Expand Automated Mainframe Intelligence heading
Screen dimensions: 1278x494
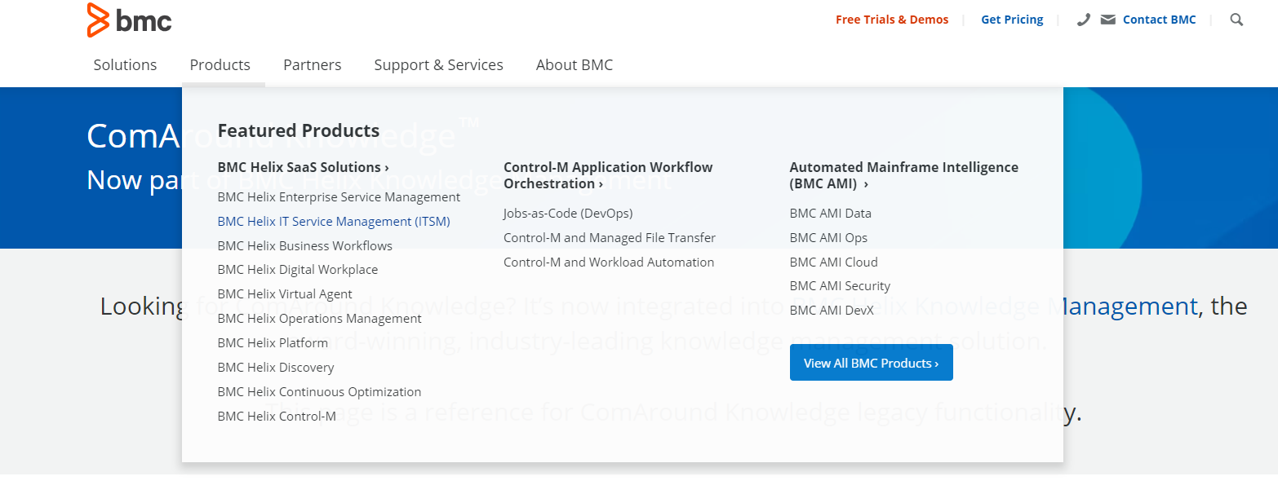click(x=903, y=175)
